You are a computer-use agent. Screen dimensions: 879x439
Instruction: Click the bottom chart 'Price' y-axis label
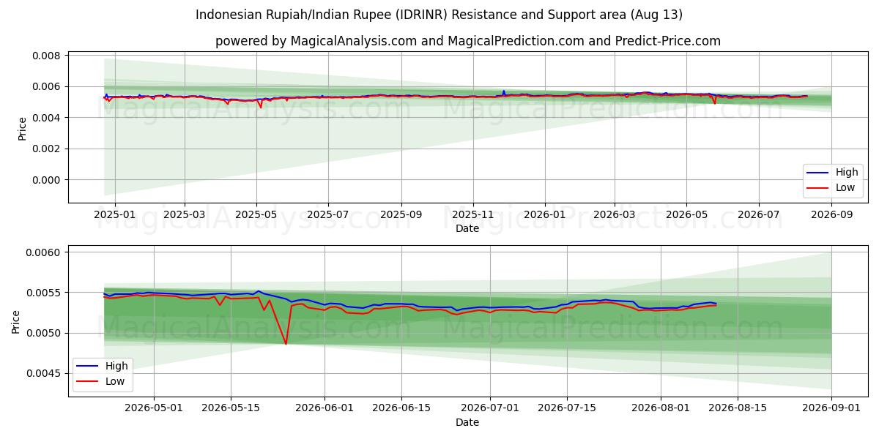pyautogui.click(x=16, y=320)
